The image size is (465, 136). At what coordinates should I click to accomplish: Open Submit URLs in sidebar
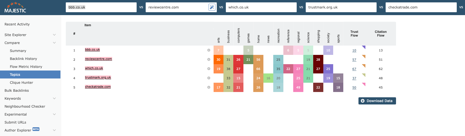(15, 122)
